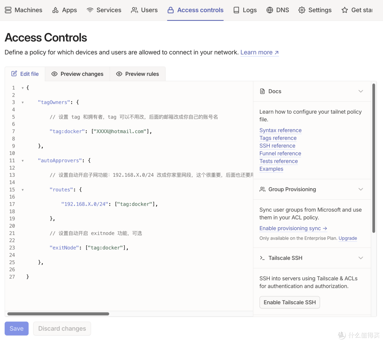
Task: Collapse the Tailscale SSH section chevron
Action: click(361, 258)
